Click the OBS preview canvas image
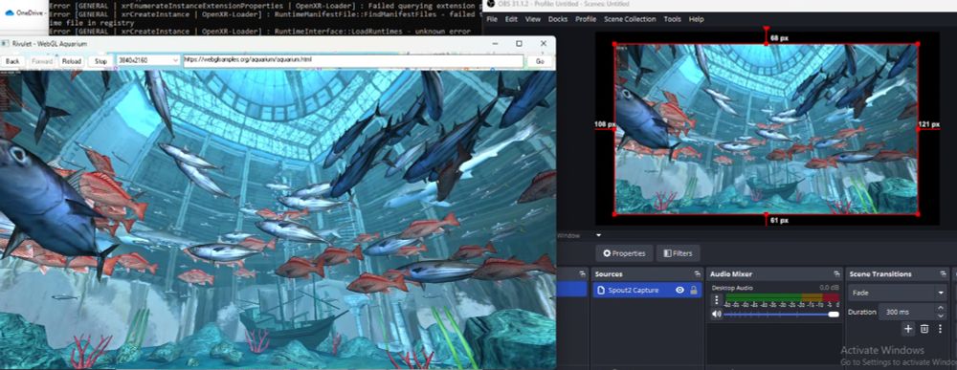 coord(766,129)
